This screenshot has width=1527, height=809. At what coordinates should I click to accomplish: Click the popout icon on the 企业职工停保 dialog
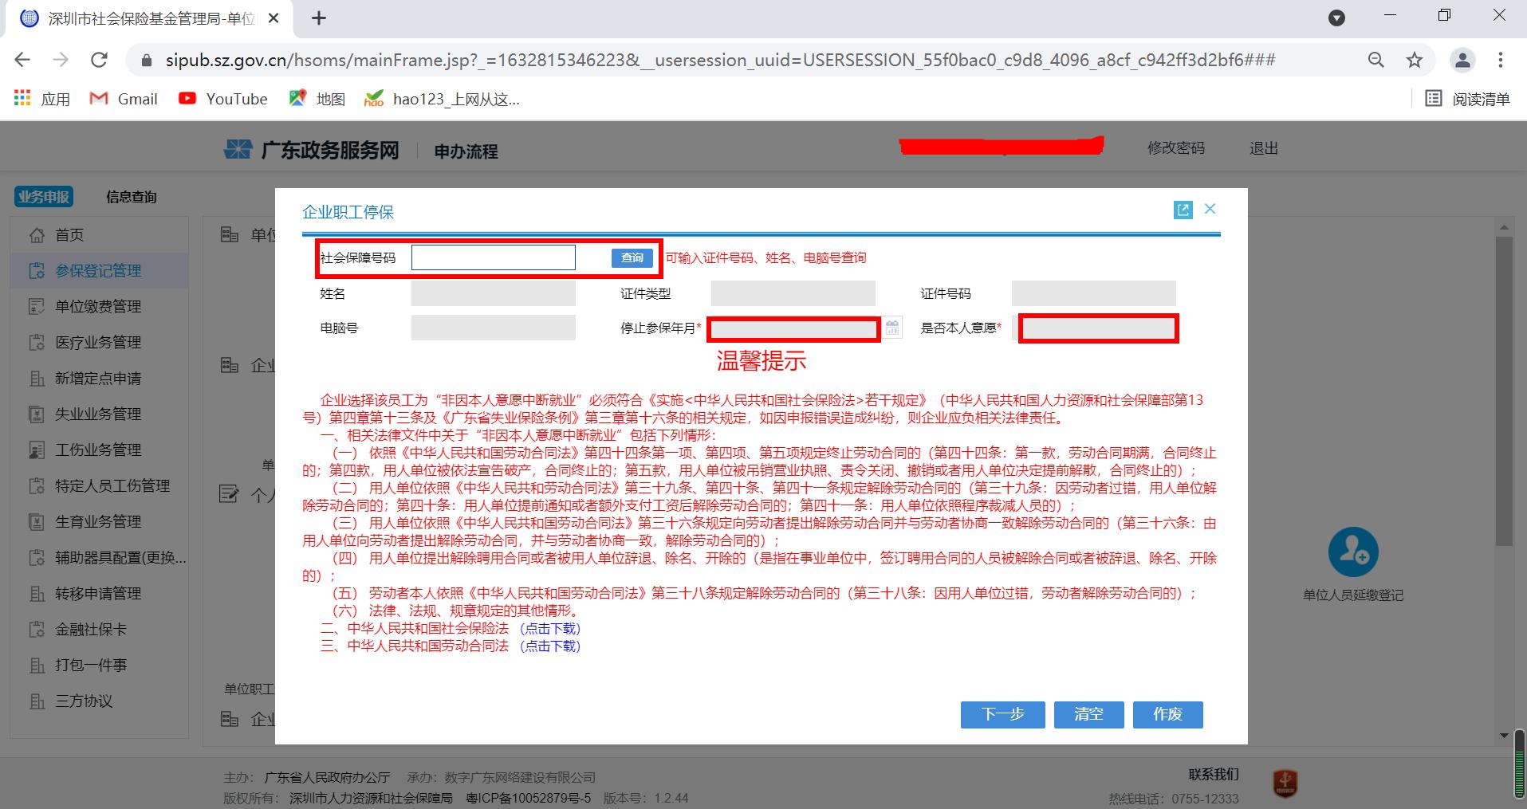[1183, 209]
